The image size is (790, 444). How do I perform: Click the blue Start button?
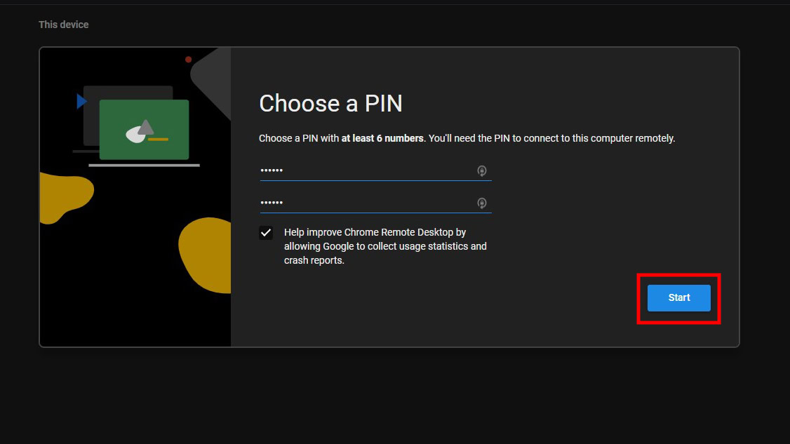click(x=678, y=298)
